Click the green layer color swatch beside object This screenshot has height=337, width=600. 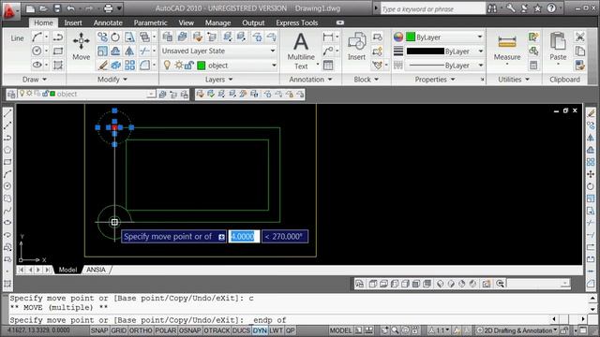pyautogui.click(x=202, y=66)
